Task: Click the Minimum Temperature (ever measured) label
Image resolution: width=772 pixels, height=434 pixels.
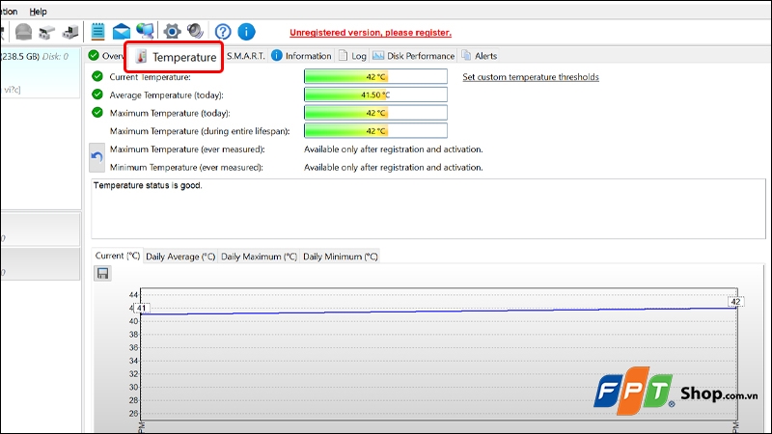Action: coord(186,167)
